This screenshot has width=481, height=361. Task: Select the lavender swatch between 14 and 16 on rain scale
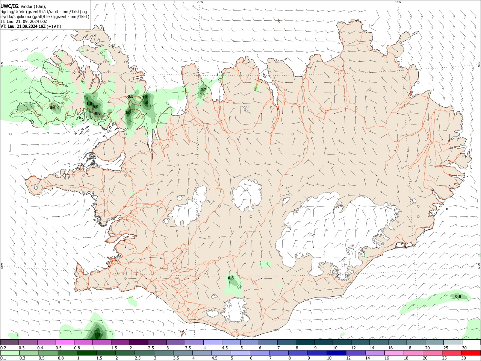375,353
